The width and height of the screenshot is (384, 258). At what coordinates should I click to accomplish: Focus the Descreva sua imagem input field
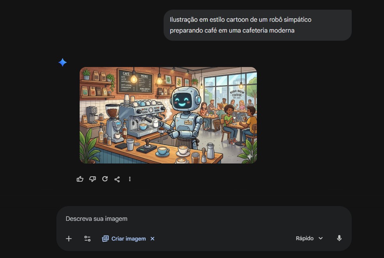pyautogui.click(x=156, y=218)
